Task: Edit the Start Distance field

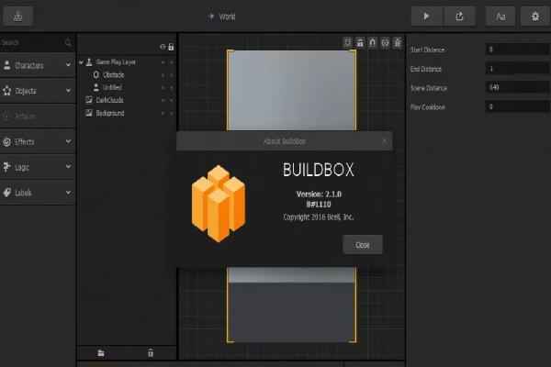Action: pos(517,50)
